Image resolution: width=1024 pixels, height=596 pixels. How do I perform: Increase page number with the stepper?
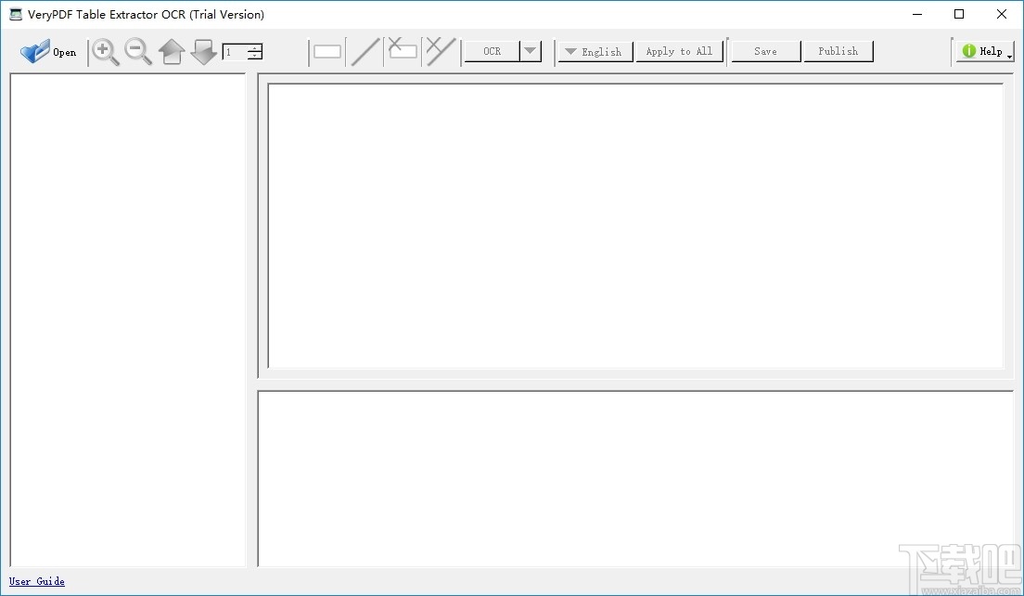click(x=253, y=48)
